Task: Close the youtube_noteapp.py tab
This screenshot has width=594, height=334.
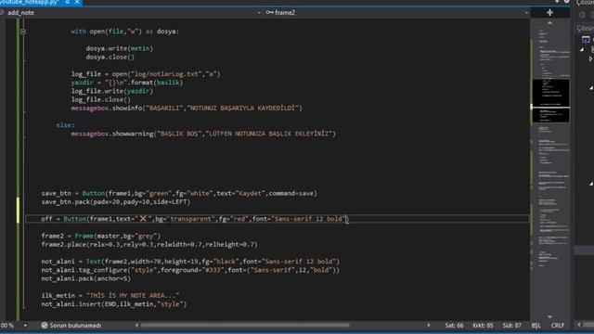Action: [77, 2]
